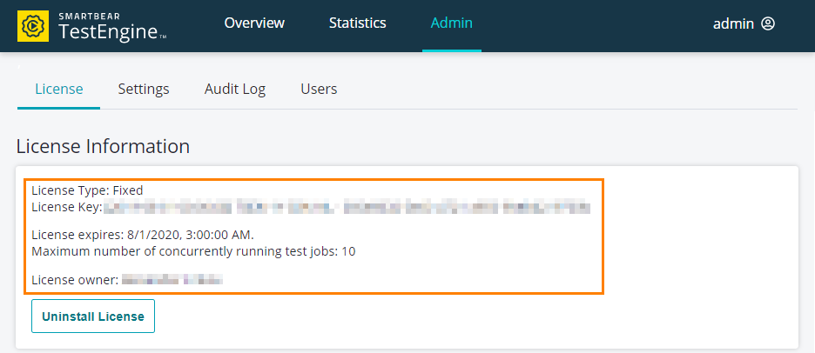Viewport: 815px width, 353px height.
Task: Open the Audit Log tab
Action: pos(235,89)
